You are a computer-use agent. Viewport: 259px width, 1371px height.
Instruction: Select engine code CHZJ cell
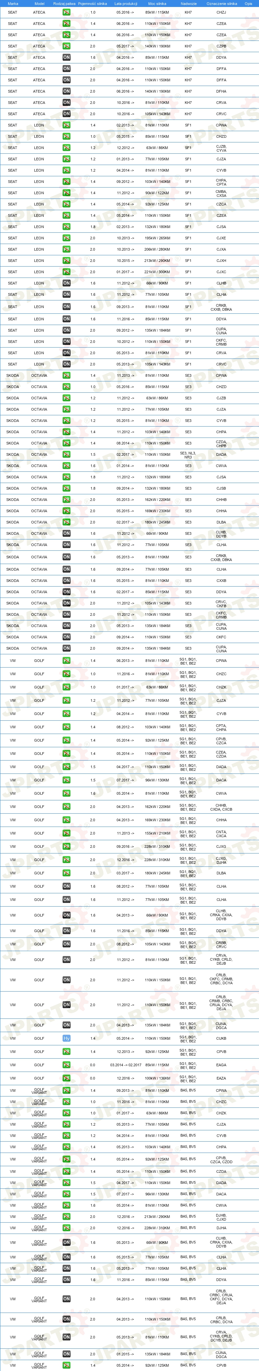click(221, 12)
